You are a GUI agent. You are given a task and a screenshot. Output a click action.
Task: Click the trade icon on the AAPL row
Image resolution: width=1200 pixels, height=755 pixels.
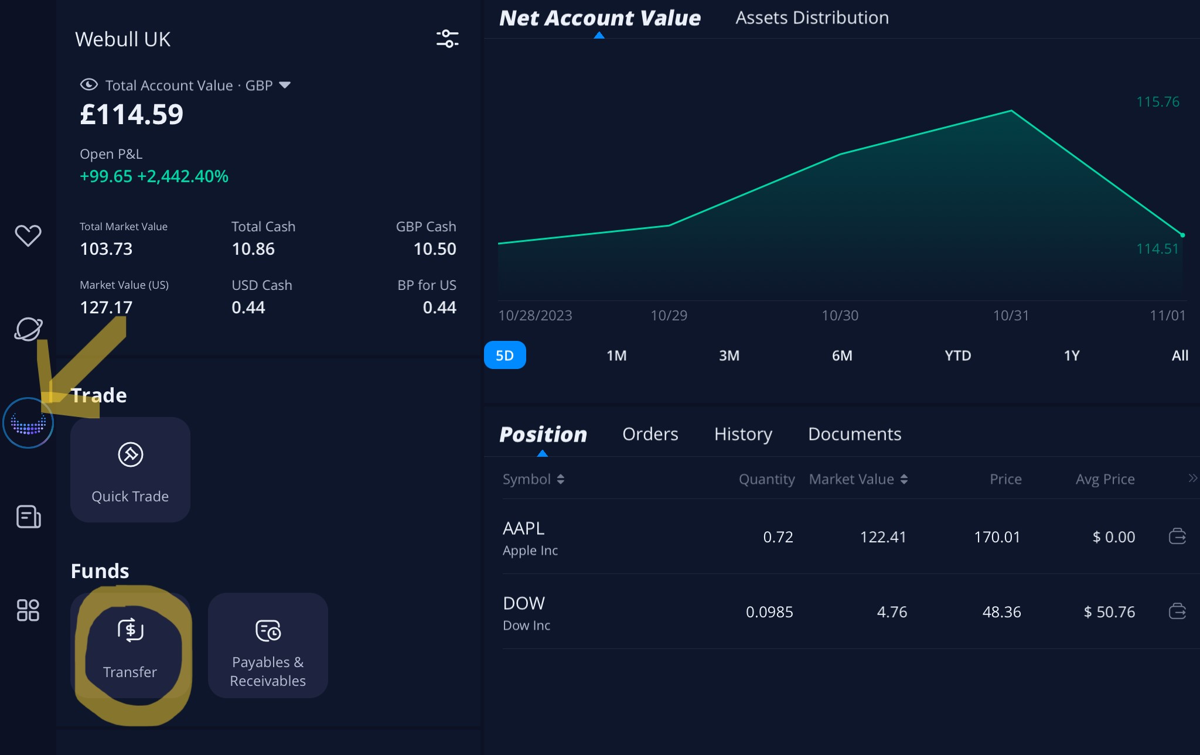[x=1177, y=537]
